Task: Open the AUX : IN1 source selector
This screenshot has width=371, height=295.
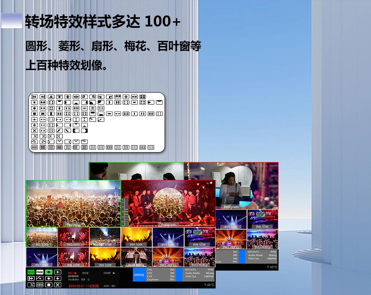Action: pyautogui.click(x=110, y=286)
